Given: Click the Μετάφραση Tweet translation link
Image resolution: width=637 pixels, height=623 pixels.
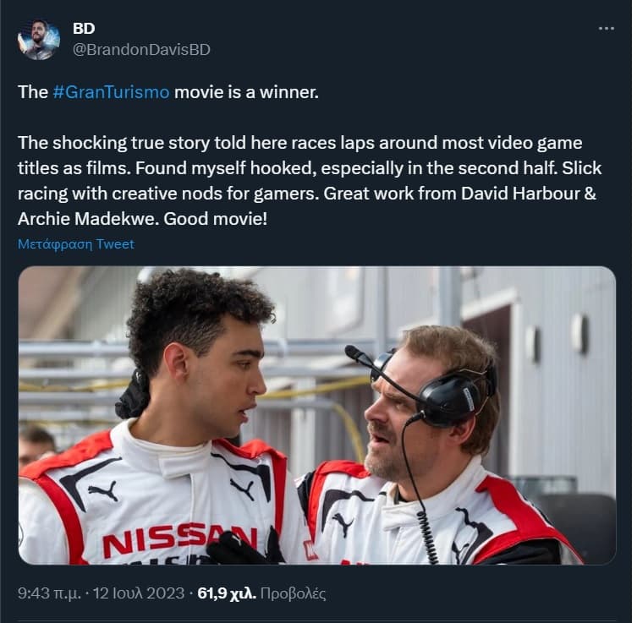Looking at the screenshot, I should point(75,244).
